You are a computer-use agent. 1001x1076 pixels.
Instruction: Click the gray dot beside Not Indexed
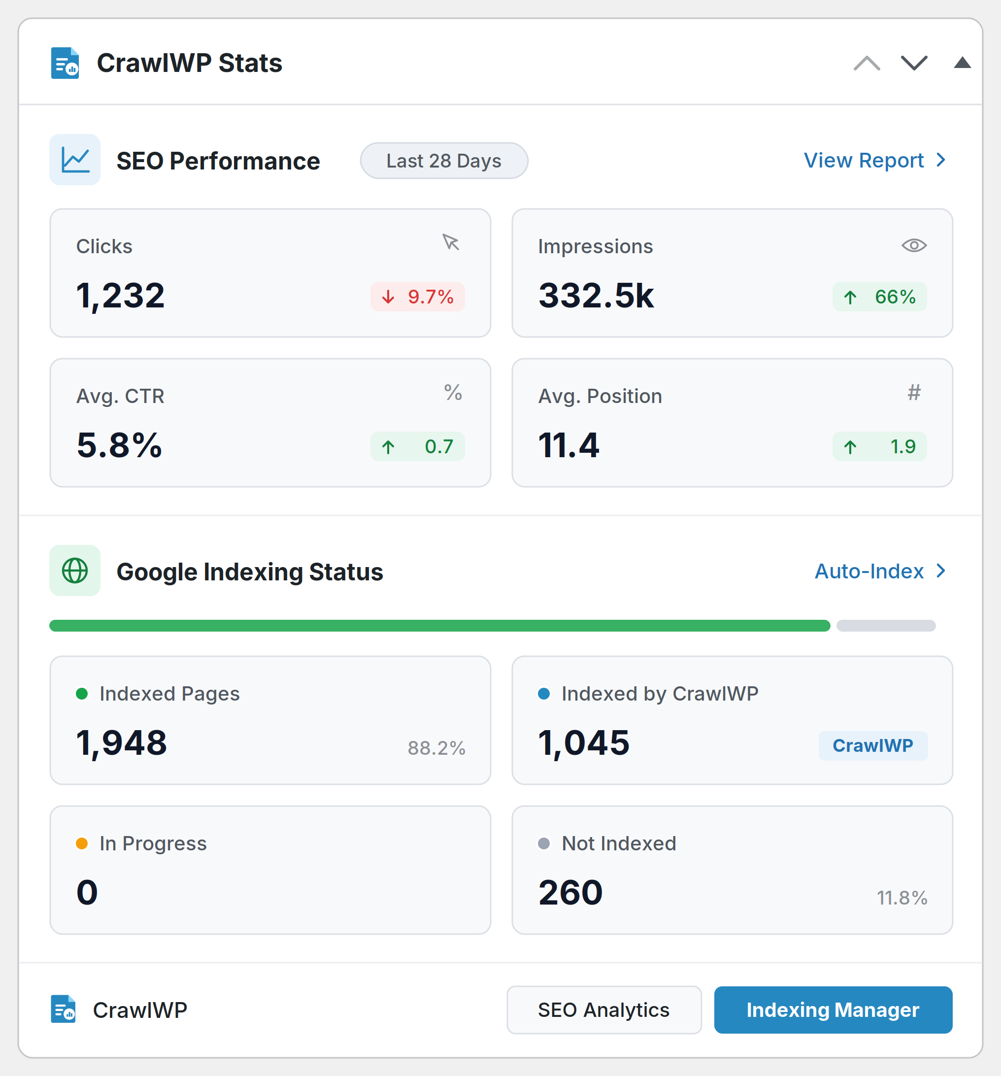tap(544, 843)
